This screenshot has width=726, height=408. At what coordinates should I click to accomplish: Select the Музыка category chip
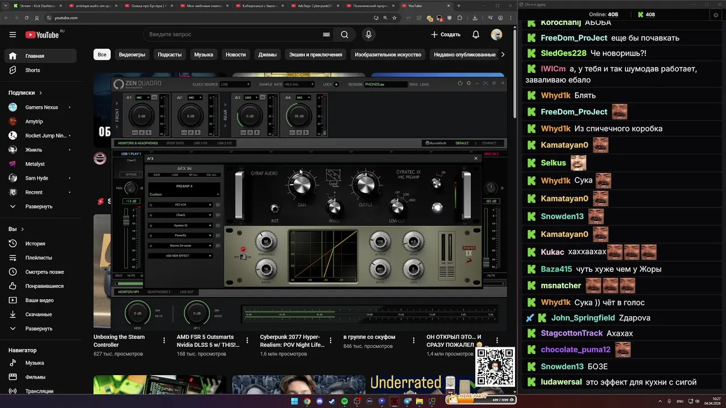204,54
